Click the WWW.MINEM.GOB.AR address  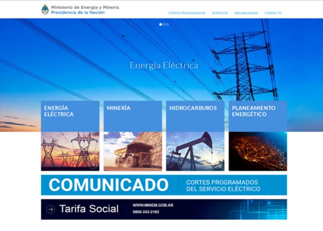153,205
